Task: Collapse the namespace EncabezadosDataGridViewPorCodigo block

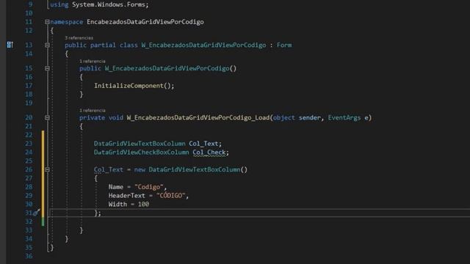Action: 47,22
